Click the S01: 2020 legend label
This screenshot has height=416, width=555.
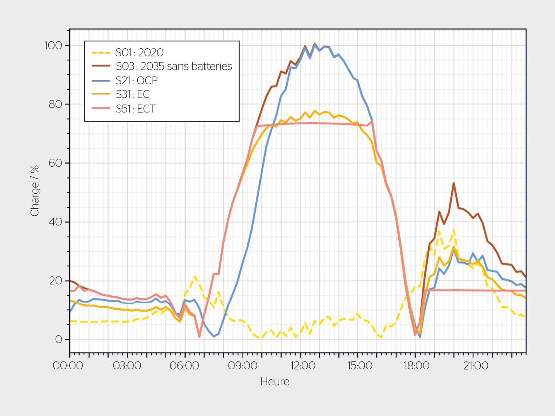[x=139, y=53]
